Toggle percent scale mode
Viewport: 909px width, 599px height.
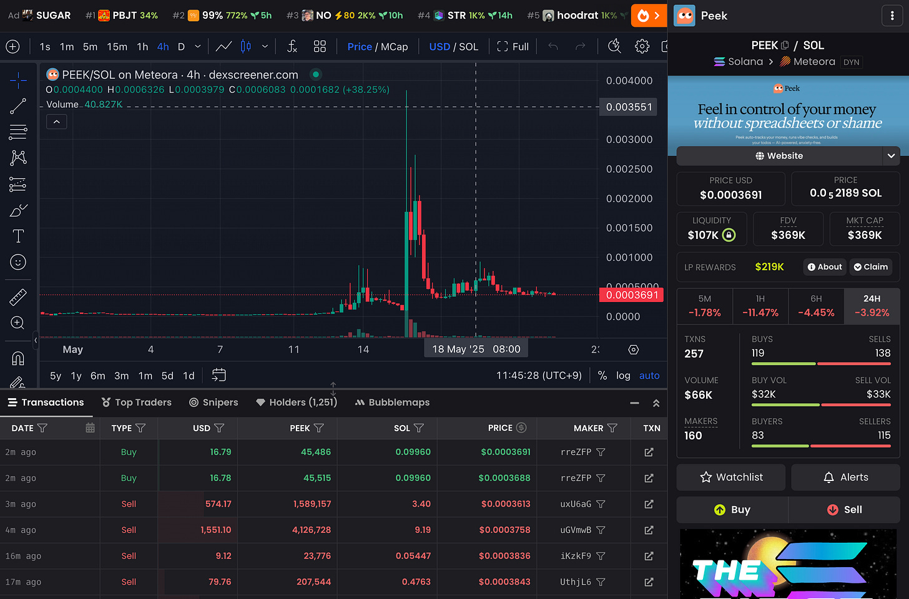coord(602,376)
